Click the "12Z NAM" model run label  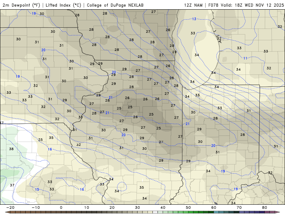coord(193,5)
